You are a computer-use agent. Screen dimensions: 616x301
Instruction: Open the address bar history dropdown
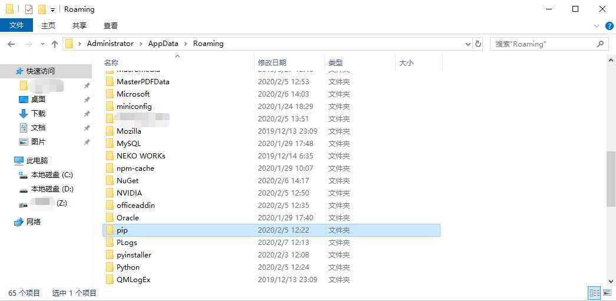point(468,44)
